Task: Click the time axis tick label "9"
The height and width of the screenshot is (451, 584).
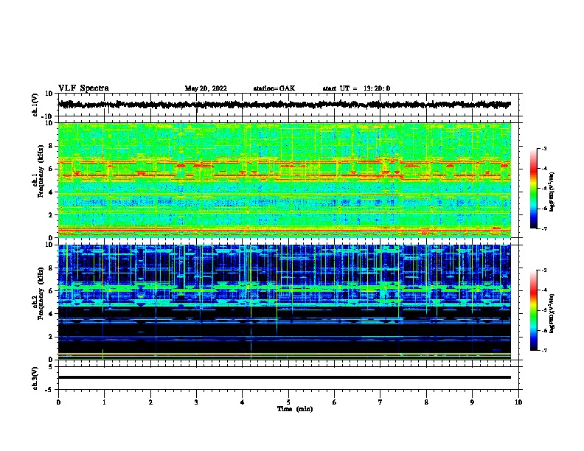Action: (x=472, y=402)
